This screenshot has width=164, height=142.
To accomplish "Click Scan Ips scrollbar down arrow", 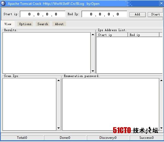I will 59,128.
